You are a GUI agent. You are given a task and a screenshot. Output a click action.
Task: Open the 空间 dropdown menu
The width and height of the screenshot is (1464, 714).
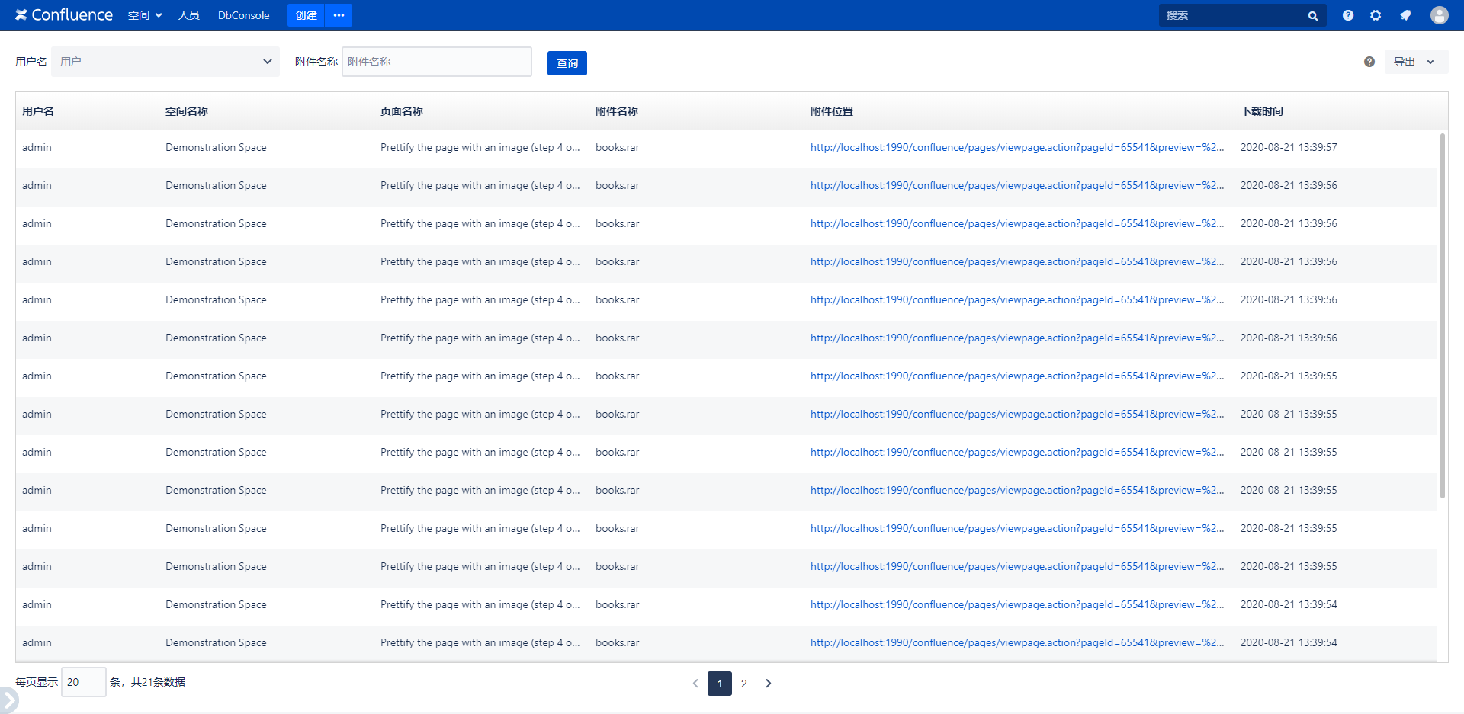pos(144,15)
